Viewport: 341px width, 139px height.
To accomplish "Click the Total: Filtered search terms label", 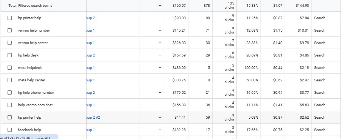I will pyautogui.click(x=30, y=5).
